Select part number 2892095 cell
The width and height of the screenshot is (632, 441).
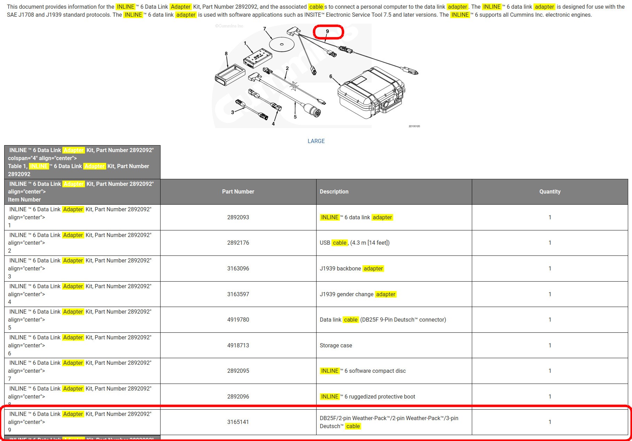[x=238, y=371]
